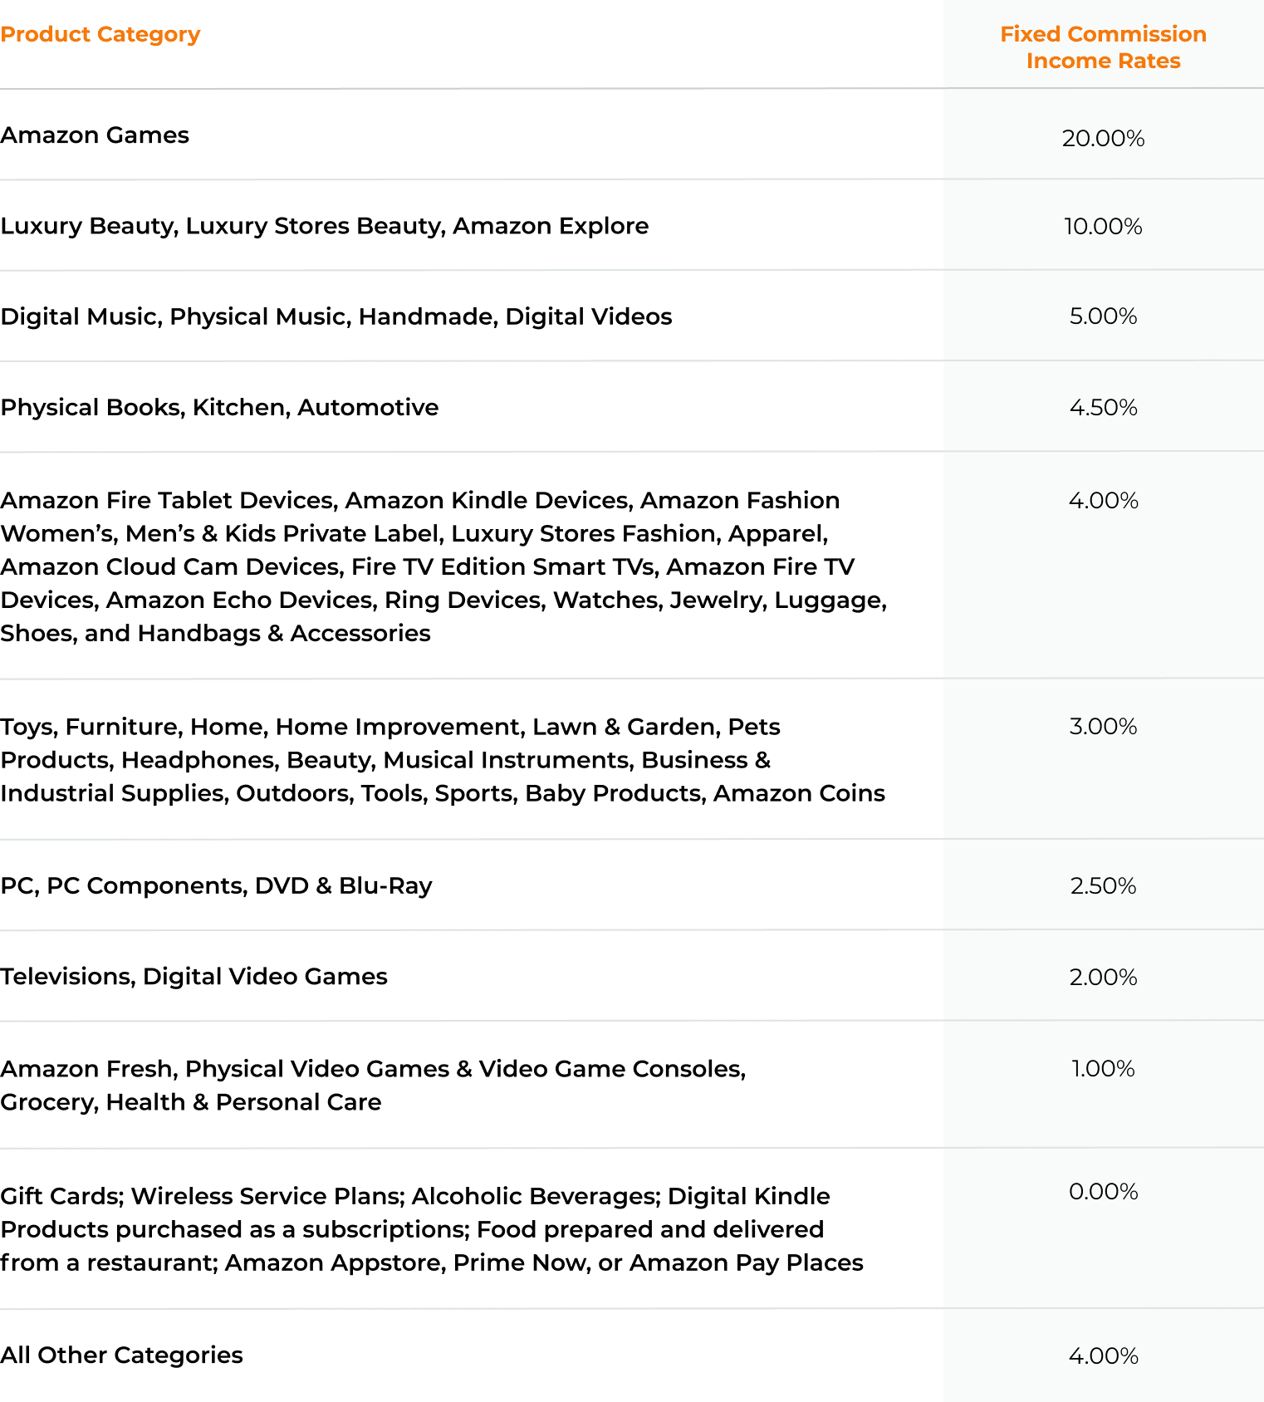The width and height of the screenshot is (1264, 1402).
Task: Select the Digital Music, Handmade category row
Action: click(336, 316)
